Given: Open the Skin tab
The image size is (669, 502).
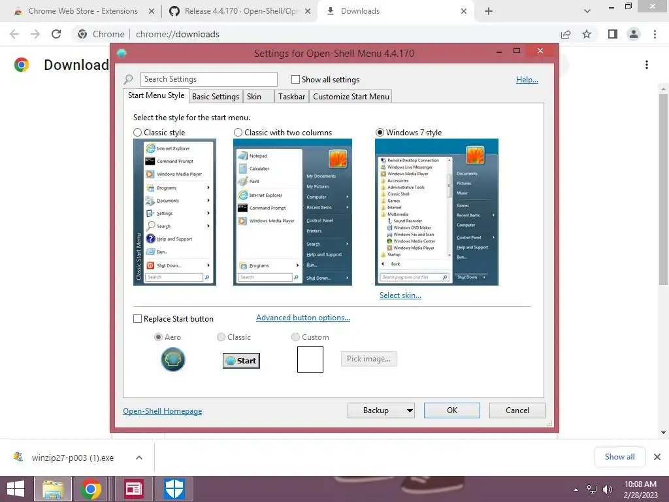Looking at the screenshot, I should pos(259,97).
